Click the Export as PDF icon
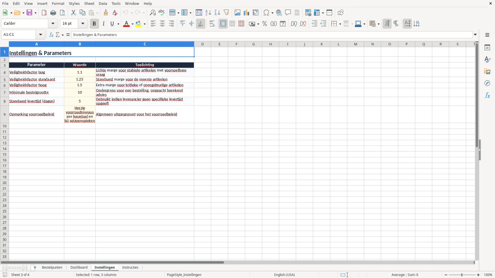495x278 pixels. pyautogui.click(x=44, y=13)
